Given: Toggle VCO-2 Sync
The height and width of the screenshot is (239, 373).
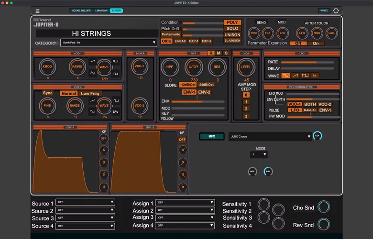Looking at the screenshot, I should tap(47, 93).
